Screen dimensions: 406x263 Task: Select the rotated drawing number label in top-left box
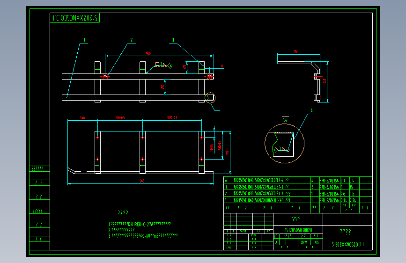tap(75, 18)
